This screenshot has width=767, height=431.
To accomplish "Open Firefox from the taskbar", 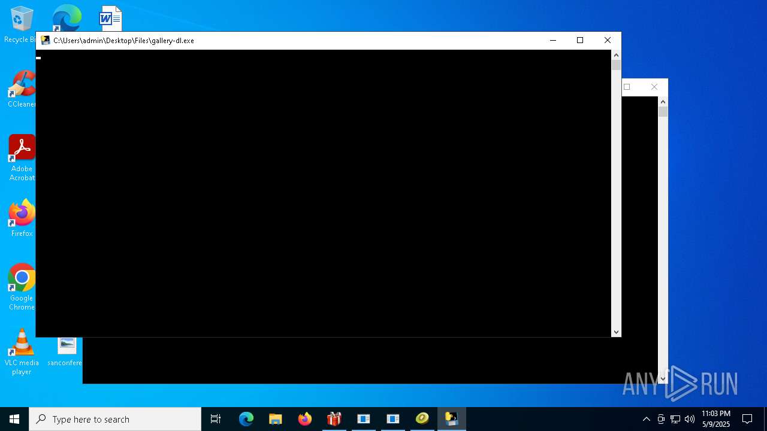I will click(305, 419).
